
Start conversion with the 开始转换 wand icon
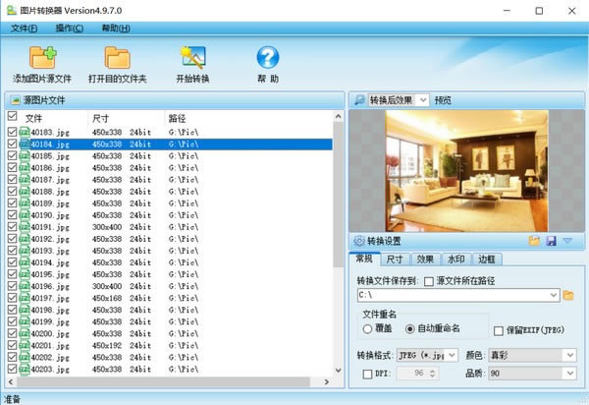click(x=193, y=57)
